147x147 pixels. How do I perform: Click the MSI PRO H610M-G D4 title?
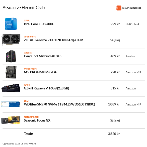(40, 72)
